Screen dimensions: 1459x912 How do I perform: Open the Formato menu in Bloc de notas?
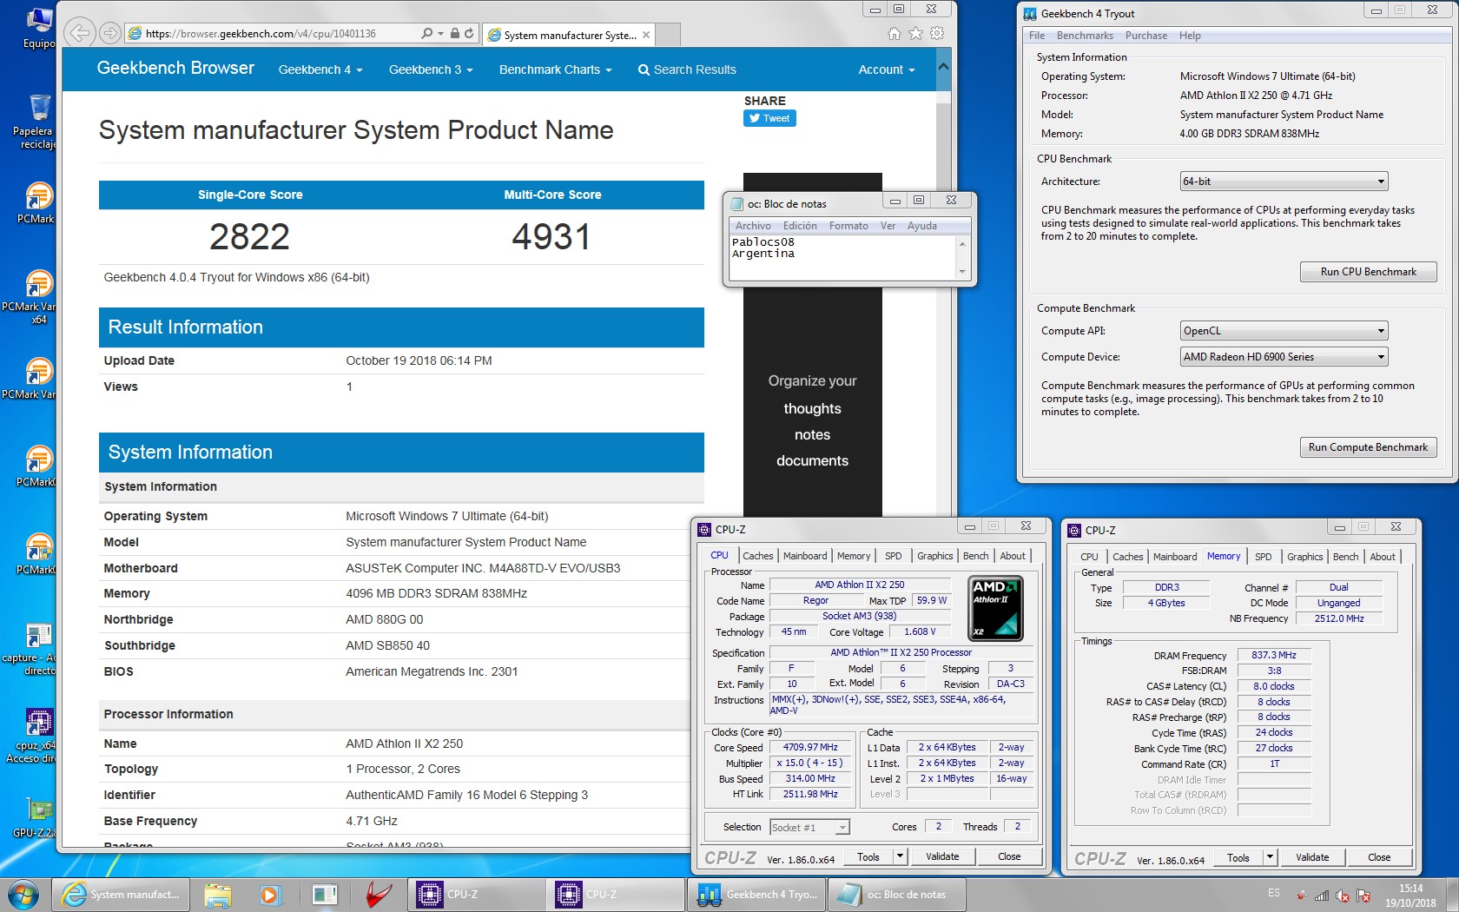click(x=848, y=226)
